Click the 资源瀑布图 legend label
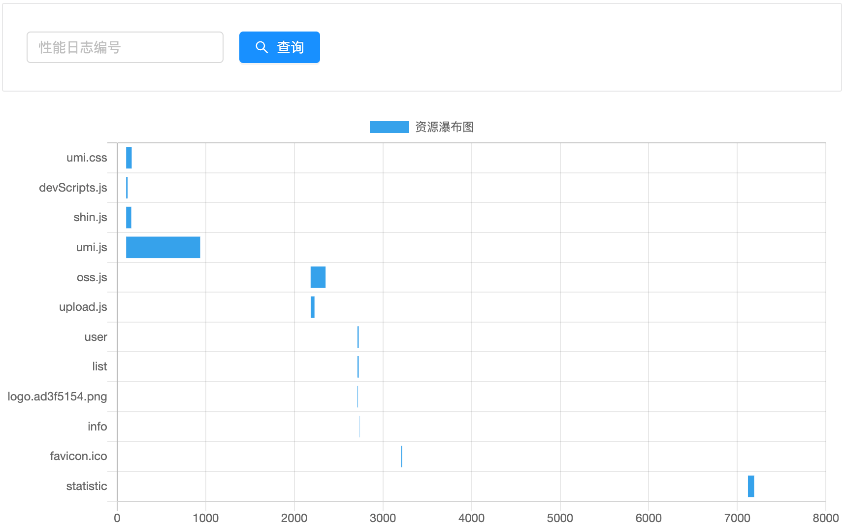844x529 pixels. [445, 127]
